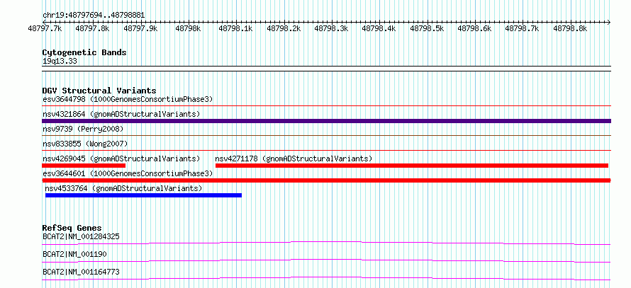
Task: Click the 48798.5k ruler tick label
Action: [427, 28]
